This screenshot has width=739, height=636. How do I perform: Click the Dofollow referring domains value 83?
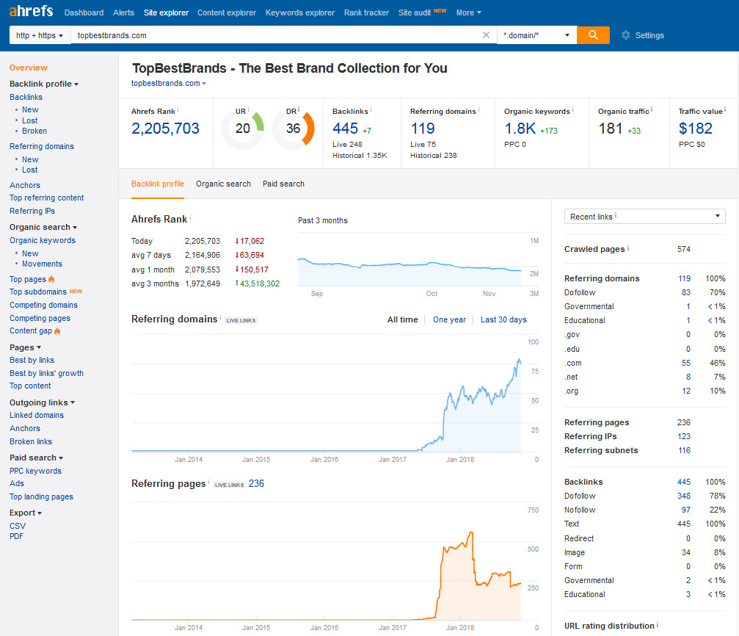[685, 292]
